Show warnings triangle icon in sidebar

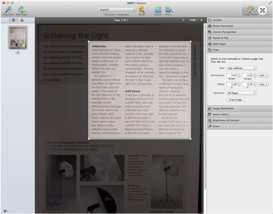click(22, 20)
